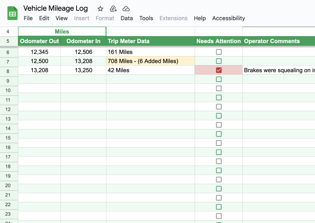Click the move to Drive icon
Image resolution: width=315 pixels, height=223 pixels.
(113, 9)
